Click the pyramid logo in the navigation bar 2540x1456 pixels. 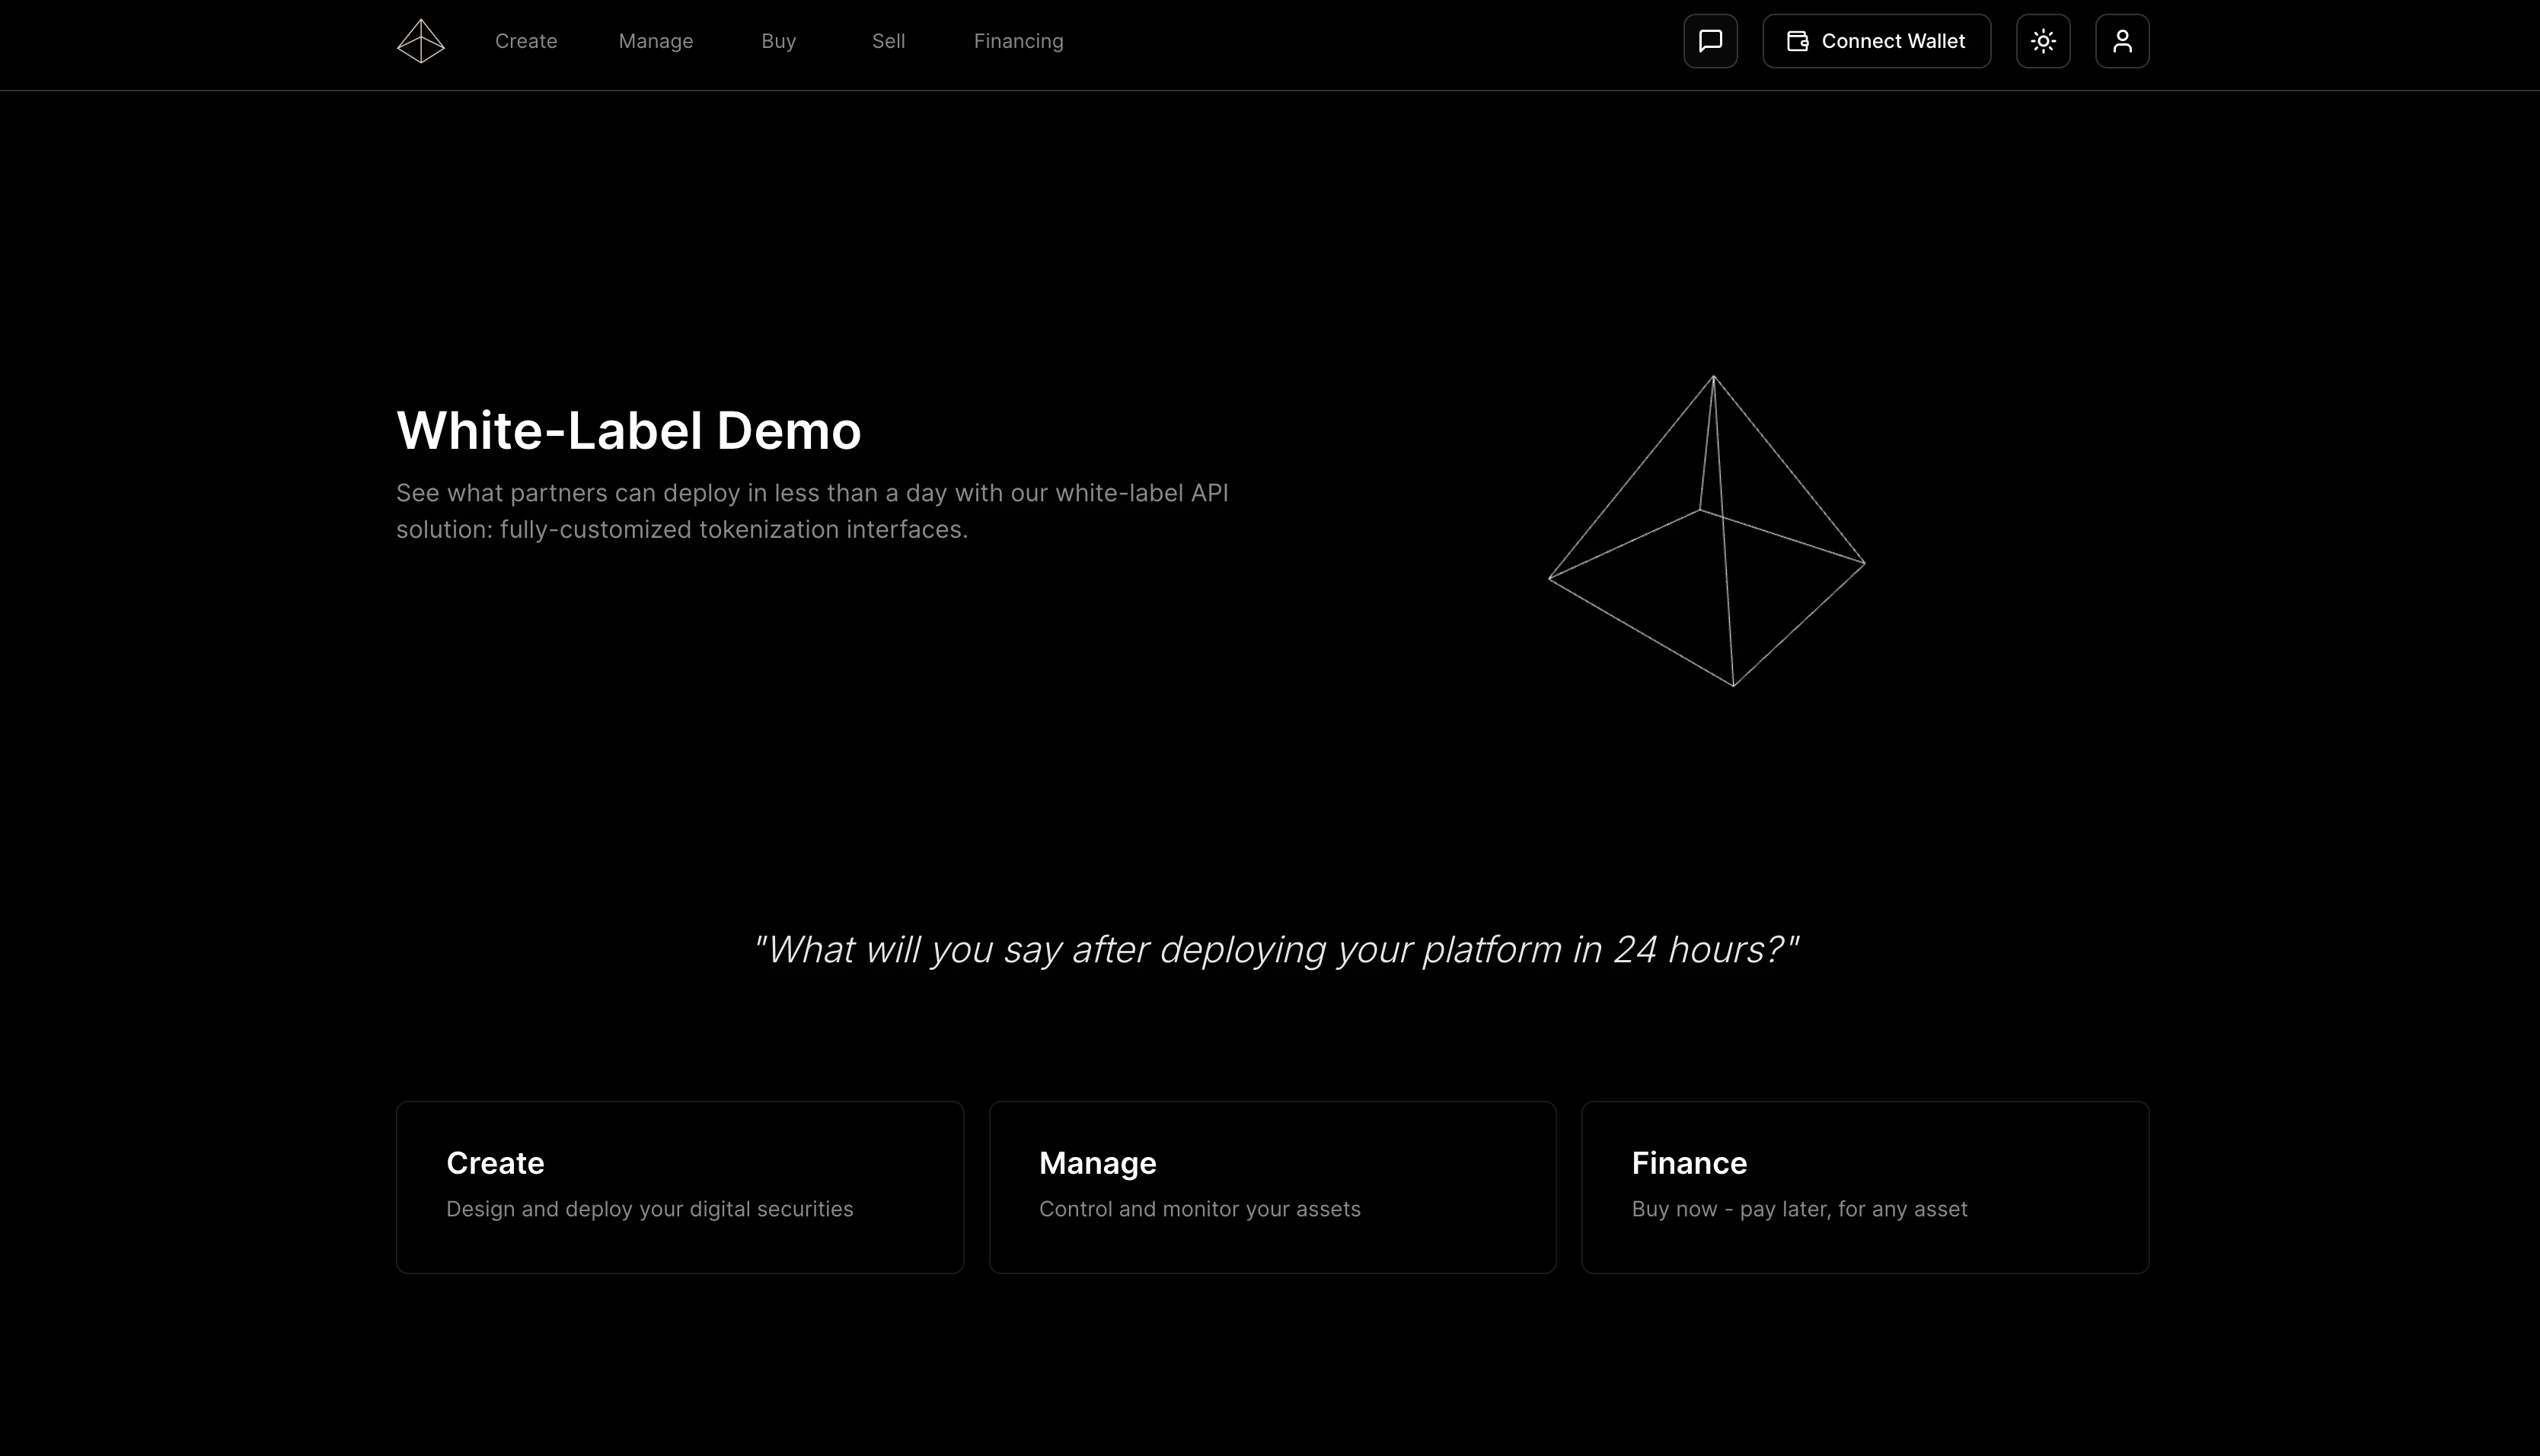tap(420, 40)
